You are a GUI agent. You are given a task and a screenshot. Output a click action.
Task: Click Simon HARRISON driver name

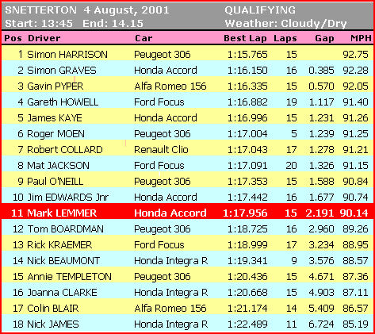tap(67, 54)
